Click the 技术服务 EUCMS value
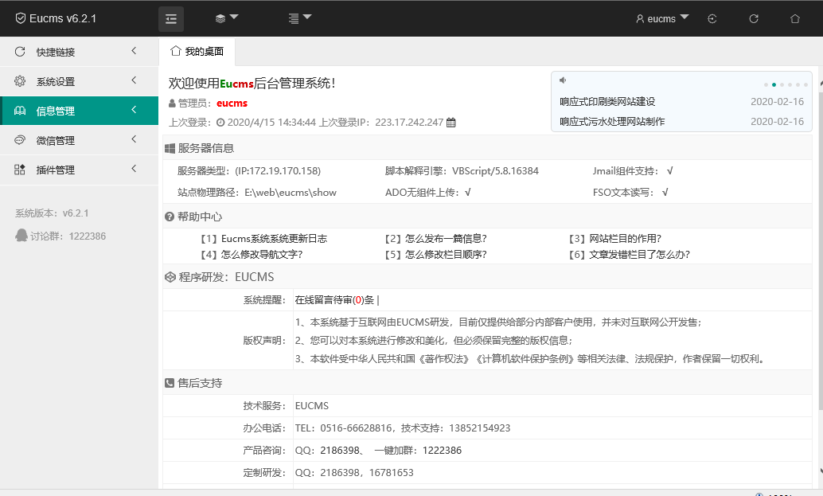This screenshot has height=496, width=823. [x=312, y=406]
